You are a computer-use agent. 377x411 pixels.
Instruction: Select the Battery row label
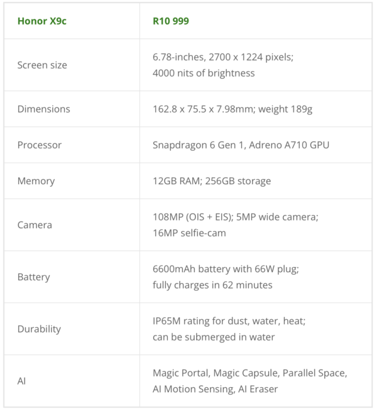tap(34, 277)
